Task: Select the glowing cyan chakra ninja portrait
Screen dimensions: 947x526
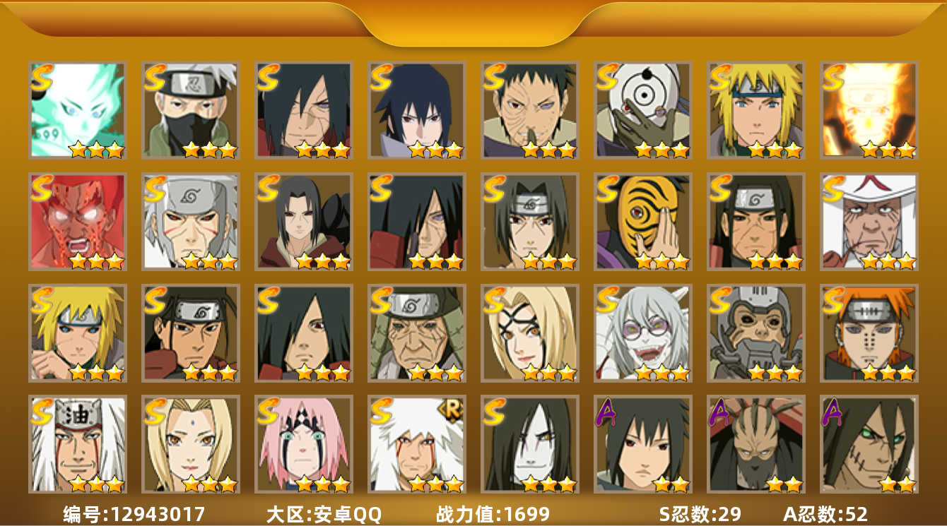Action: coord(77,109)
